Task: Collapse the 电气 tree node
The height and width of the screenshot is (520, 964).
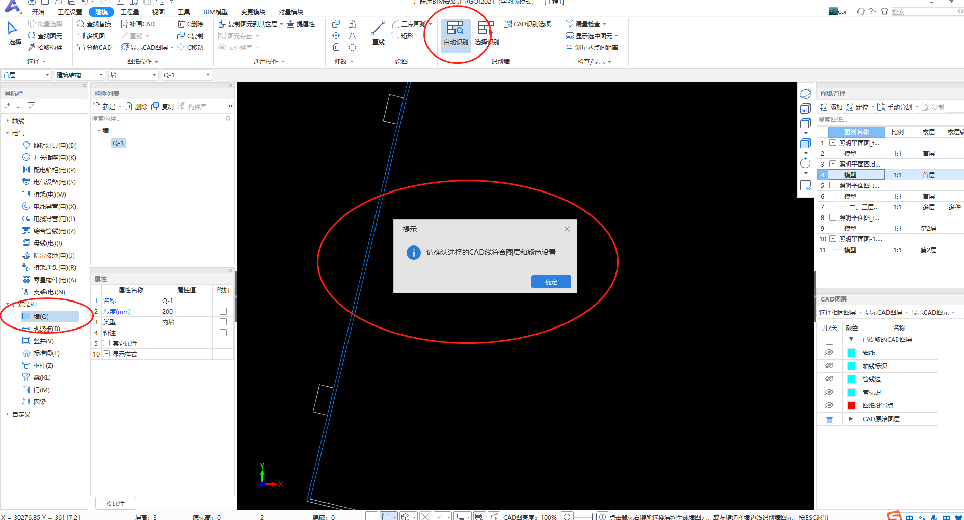Action: [7, 133]
